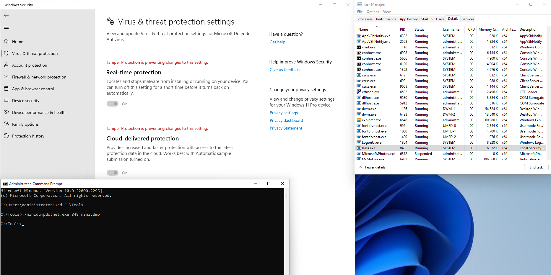Click the Give us feedback link
The height and width of the screenshot is (275, 551).
(x=285, y=70)
